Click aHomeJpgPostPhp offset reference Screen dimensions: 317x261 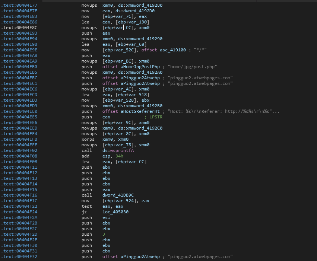click(x=140, y=67)
